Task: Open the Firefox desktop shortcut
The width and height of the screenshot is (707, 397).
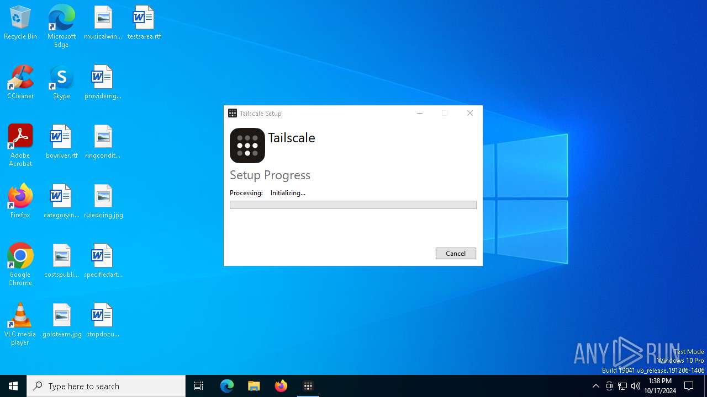Action: [20, 202]
